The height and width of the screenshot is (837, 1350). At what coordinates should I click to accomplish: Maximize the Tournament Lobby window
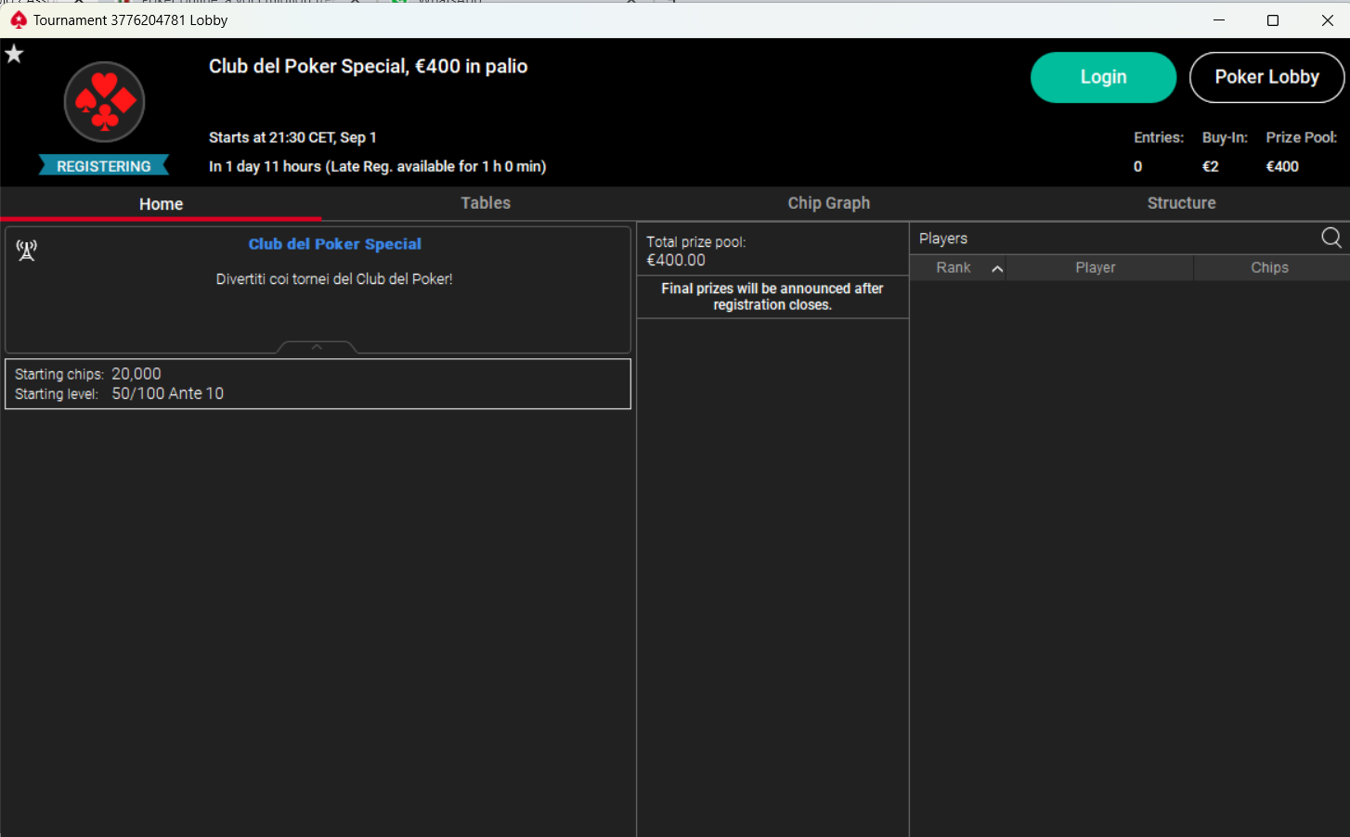pos(1273,19)
